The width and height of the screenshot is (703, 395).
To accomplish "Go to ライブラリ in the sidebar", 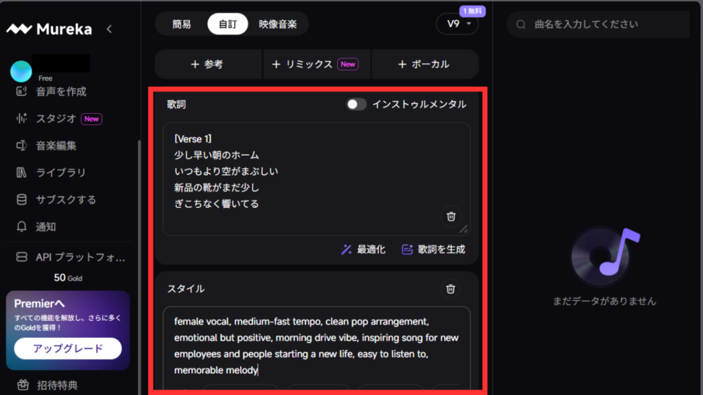I will (60, 173).
